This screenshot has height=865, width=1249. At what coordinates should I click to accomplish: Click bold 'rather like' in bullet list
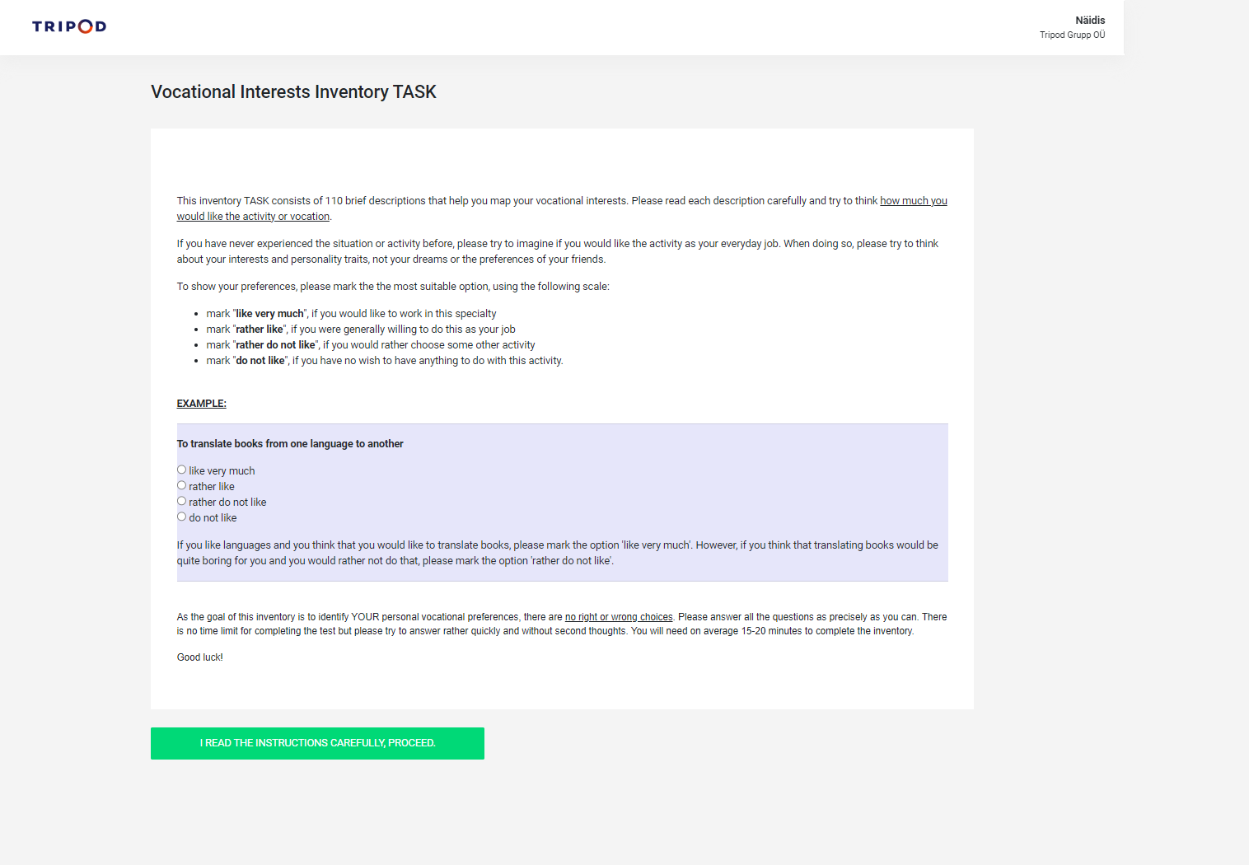coord(259,330)
